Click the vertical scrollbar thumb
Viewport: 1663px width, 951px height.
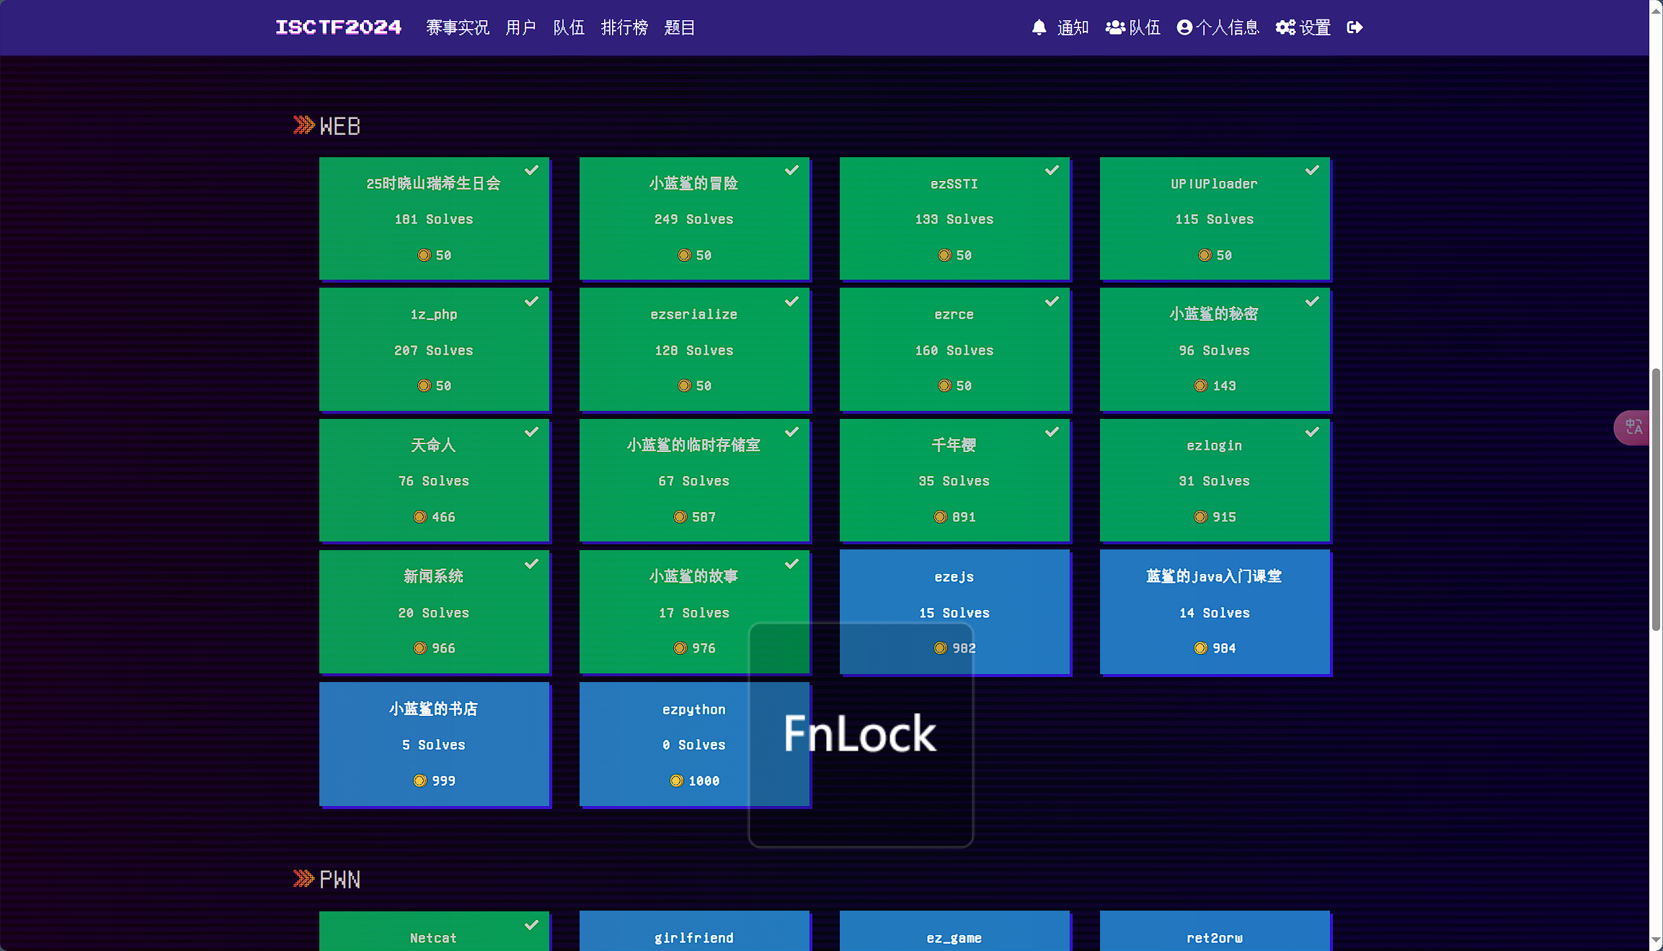(x=1656, y=499)
